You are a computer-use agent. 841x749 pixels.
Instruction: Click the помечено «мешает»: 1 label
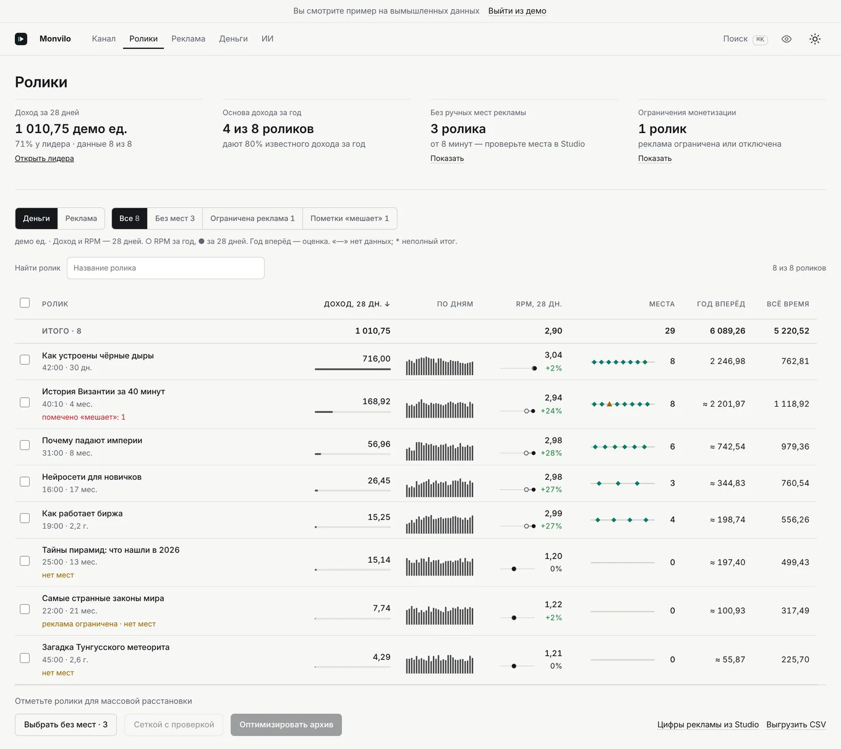pos(83,417)
